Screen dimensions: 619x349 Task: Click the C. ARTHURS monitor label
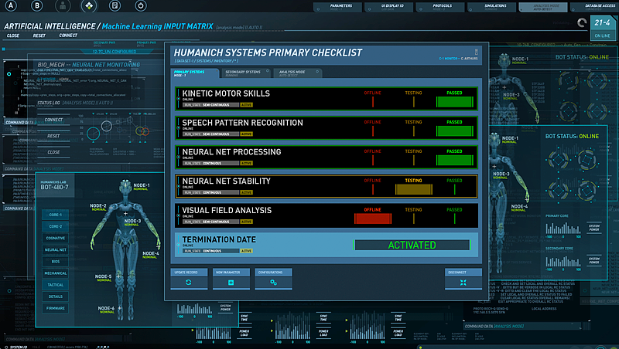470,59
